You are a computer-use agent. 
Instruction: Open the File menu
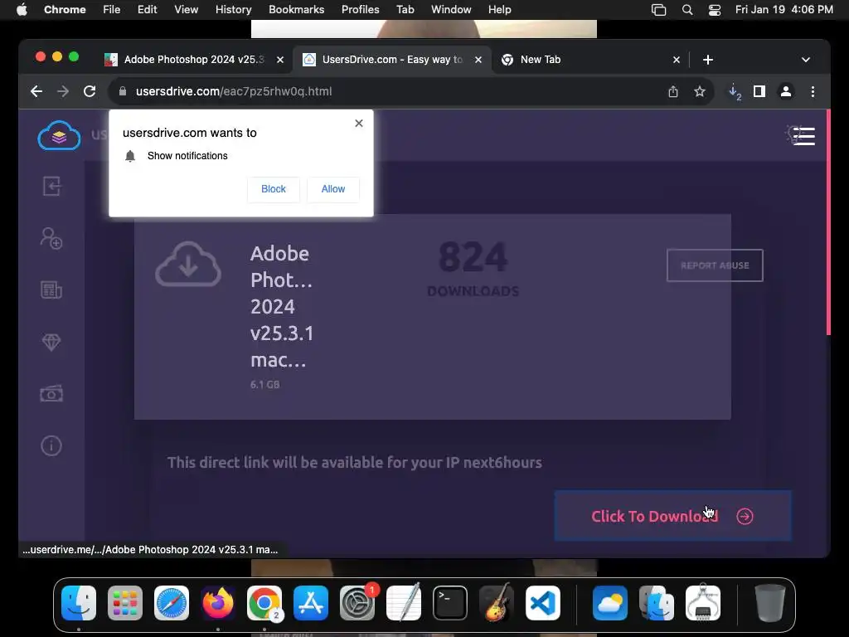pyautogui.click(x=112, y=10)
